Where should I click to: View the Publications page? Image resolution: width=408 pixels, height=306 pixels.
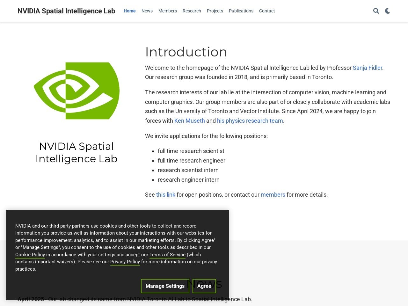click(x=241, y=11)
